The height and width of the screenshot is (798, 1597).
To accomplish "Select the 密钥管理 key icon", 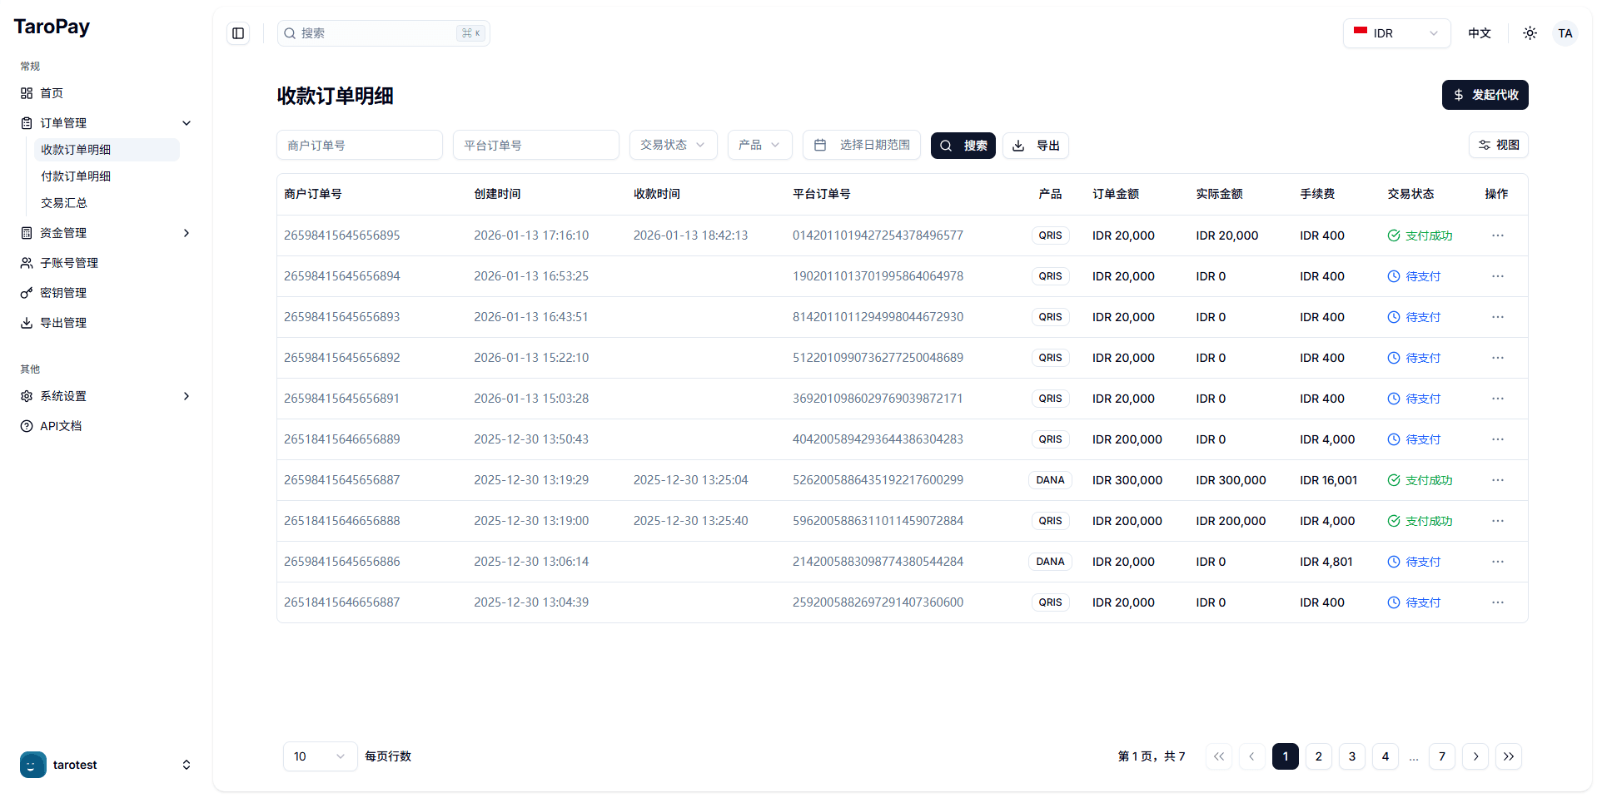I will pos(26,293).
